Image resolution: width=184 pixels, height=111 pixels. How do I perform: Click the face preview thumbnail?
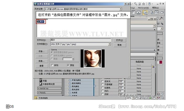93,59
